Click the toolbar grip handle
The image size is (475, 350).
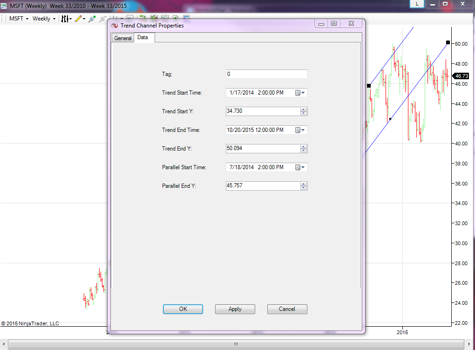coord(2,19)
